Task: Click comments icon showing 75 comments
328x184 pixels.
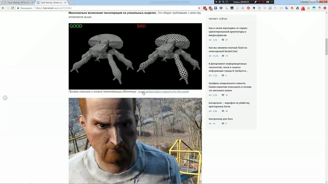Action: click(x=223, y=56)
